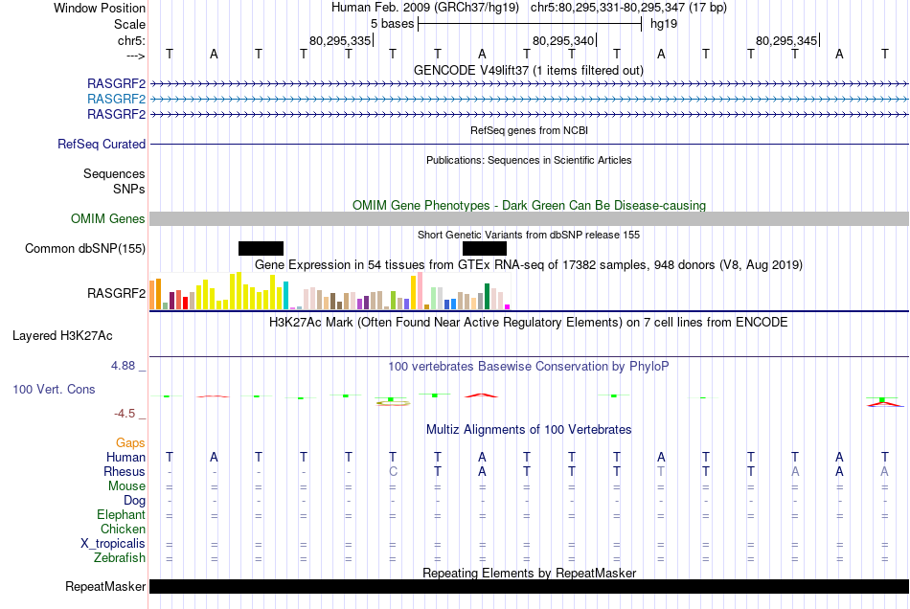Click the magenta bar ending the GTEx chart
Image resolution: width=910 pixels, height=609 pixels.
(x=508, y=306)
